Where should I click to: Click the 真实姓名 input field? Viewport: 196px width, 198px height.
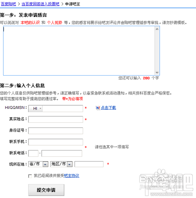click(x=55, y=119)
